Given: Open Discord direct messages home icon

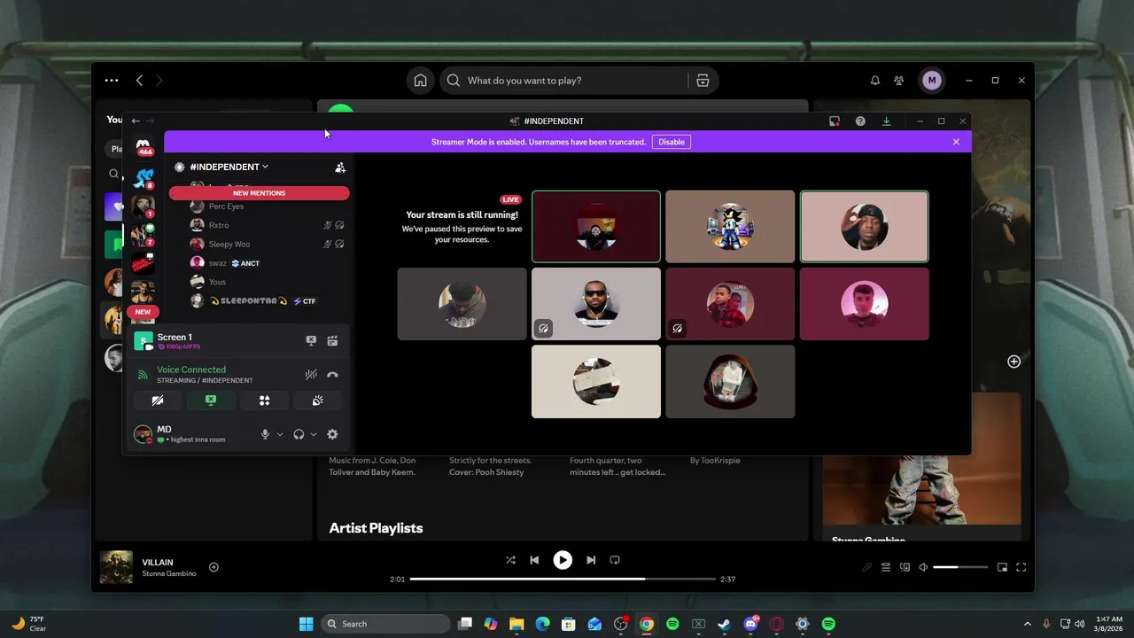Looking at the screenshot, I should point(143,145).
